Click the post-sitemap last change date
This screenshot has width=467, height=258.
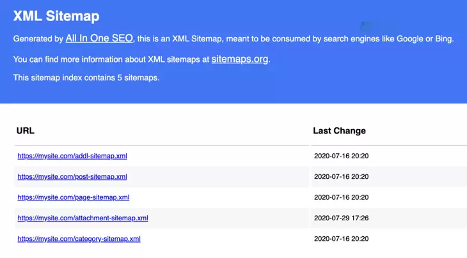[342, 177]
